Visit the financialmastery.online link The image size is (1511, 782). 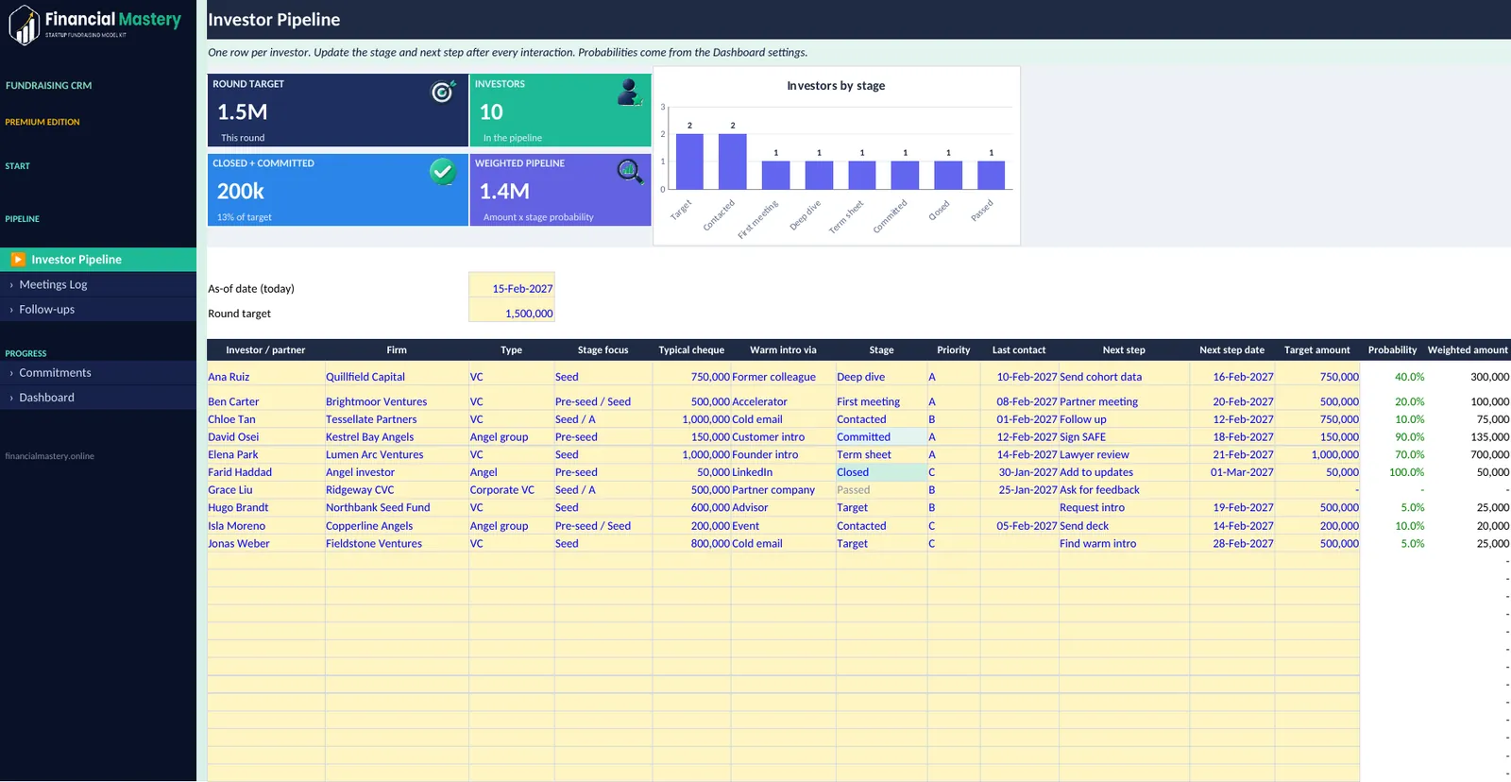50,456
